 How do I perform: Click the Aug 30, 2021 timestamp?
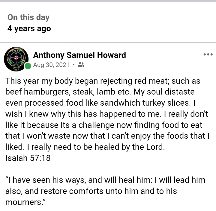[51, 65]
